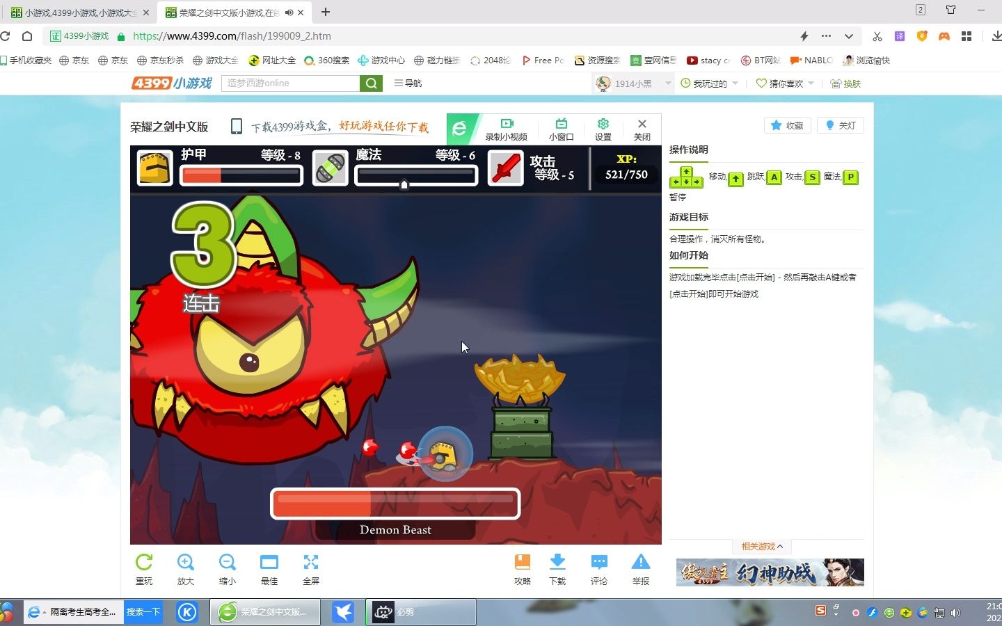Switch to the 小游戏,4399小游戏 tab

coord(80,13)
